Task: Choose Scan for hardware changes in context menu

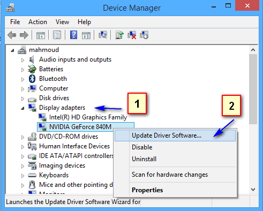Action: pos(175,175)
